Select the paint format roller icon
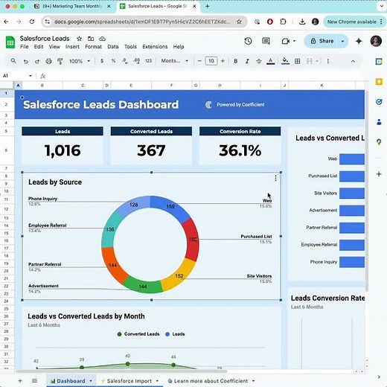 tap(60, 61)
